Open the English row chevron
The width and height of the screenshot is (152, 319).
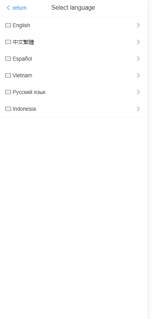[138, 25]
